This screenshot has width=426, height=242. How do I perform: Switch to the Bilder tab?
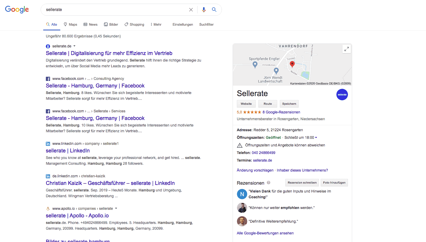111,24
